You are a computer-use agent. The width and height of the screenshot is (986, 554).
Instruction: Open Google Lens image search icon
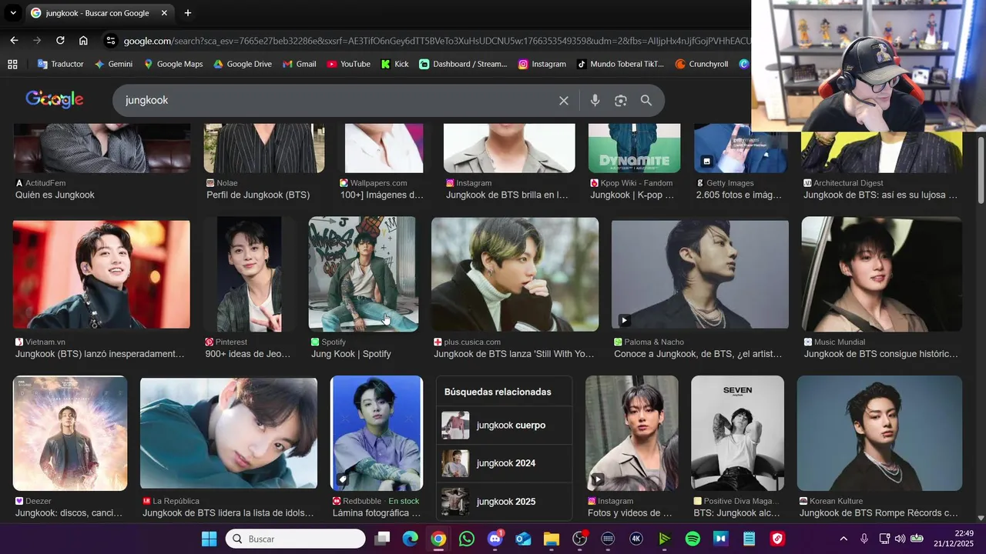click(x=621, y=101)
